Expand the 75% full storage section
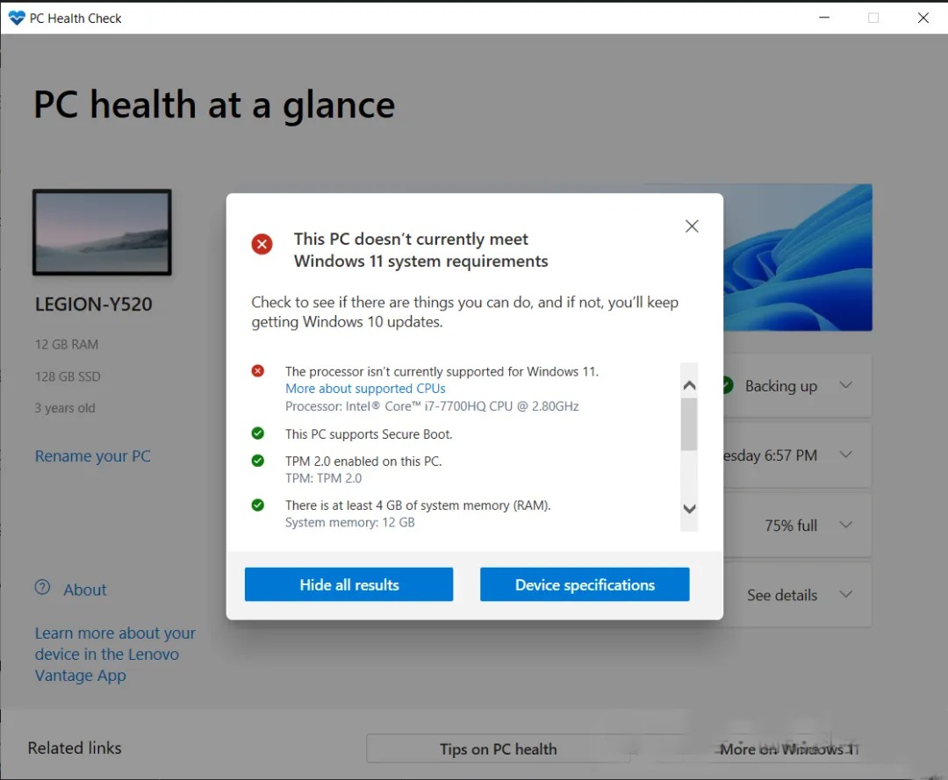This screenshot has width=948, height=780. 846,525
